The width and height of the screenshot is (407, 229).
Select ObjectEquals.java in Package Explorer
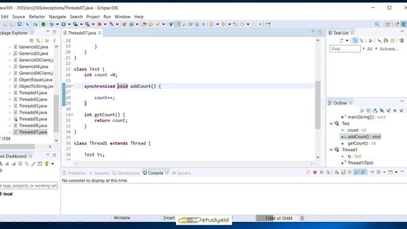(x=36, y=80)
